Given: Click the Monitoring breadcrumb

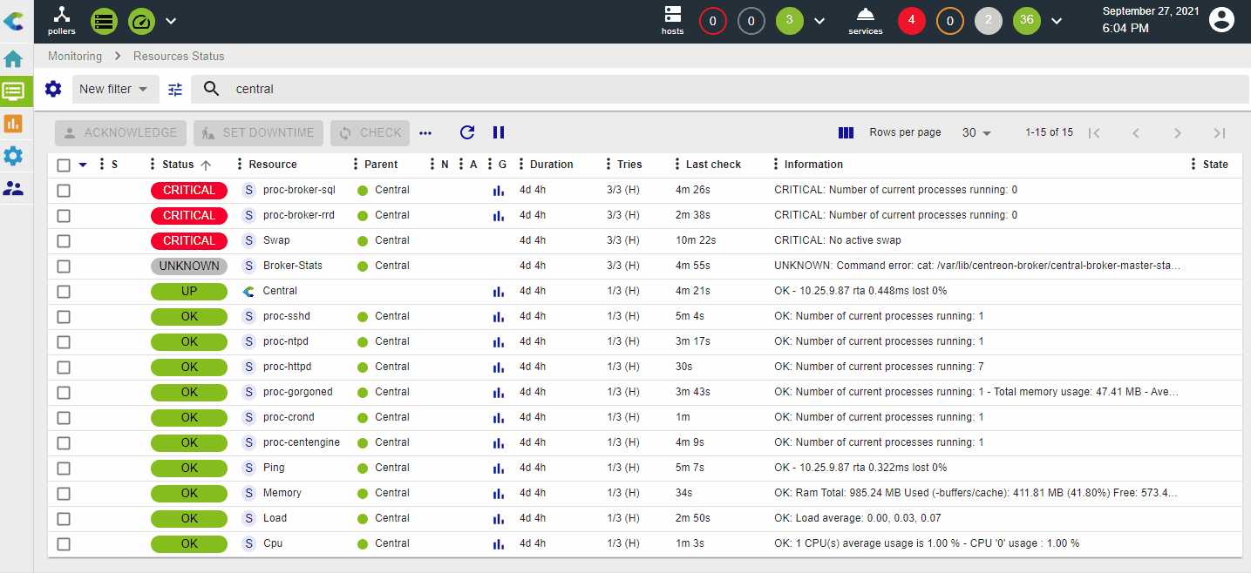Looking at the screenshot, I should click(75, 56).
